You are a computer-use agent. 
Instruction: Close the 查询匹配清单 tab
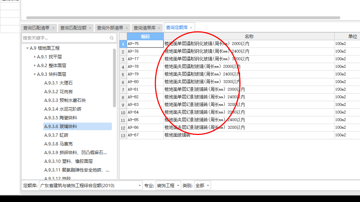pyautogui.click(x=53, y=28)
